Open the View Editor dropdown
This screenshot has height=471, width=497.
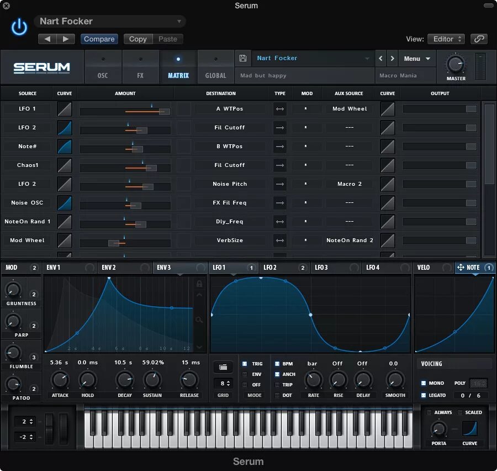446,39
